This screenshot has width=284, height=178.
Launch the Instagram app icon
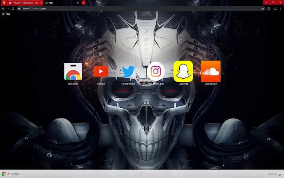tap(156, 71)
